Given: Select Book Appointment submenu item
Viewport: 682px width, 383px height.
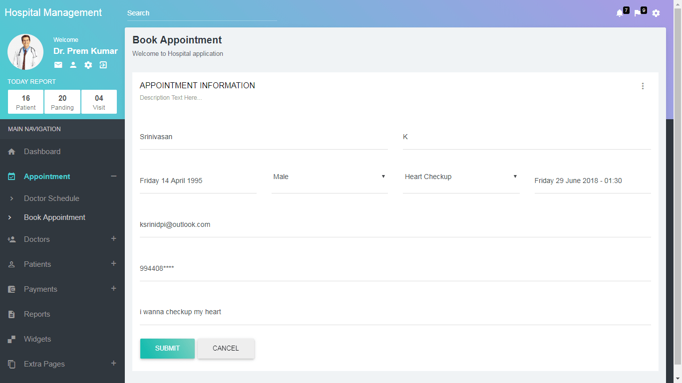Looking at the screenshot, I should (x=62, y=217).
